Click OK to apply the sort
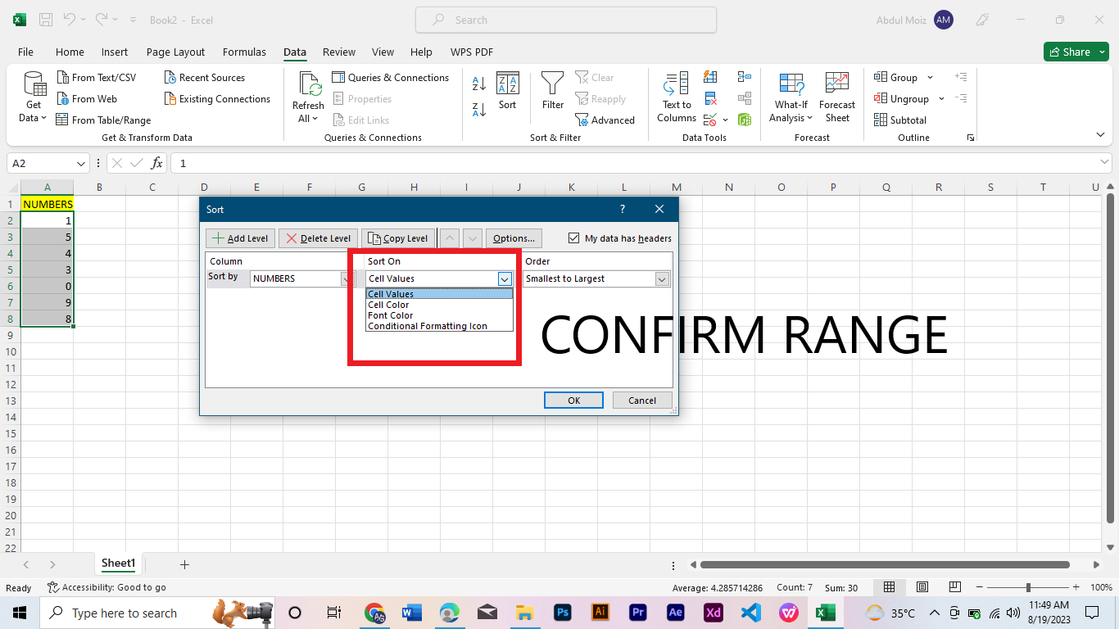The width and height of the screenshot is (1119, 629). pyautogui.click(x=573, y=400)
